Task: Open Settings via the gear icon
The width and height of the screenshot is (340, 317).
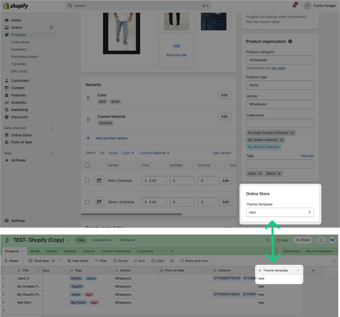Action: 7,220
